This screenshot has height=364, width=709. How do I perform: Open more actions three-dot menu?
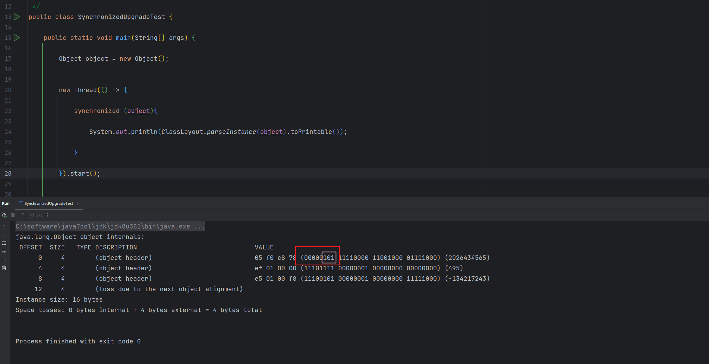48,215
